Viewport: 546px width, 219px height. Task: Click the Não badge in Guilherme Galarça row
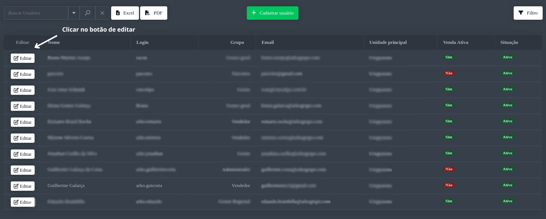449,185
